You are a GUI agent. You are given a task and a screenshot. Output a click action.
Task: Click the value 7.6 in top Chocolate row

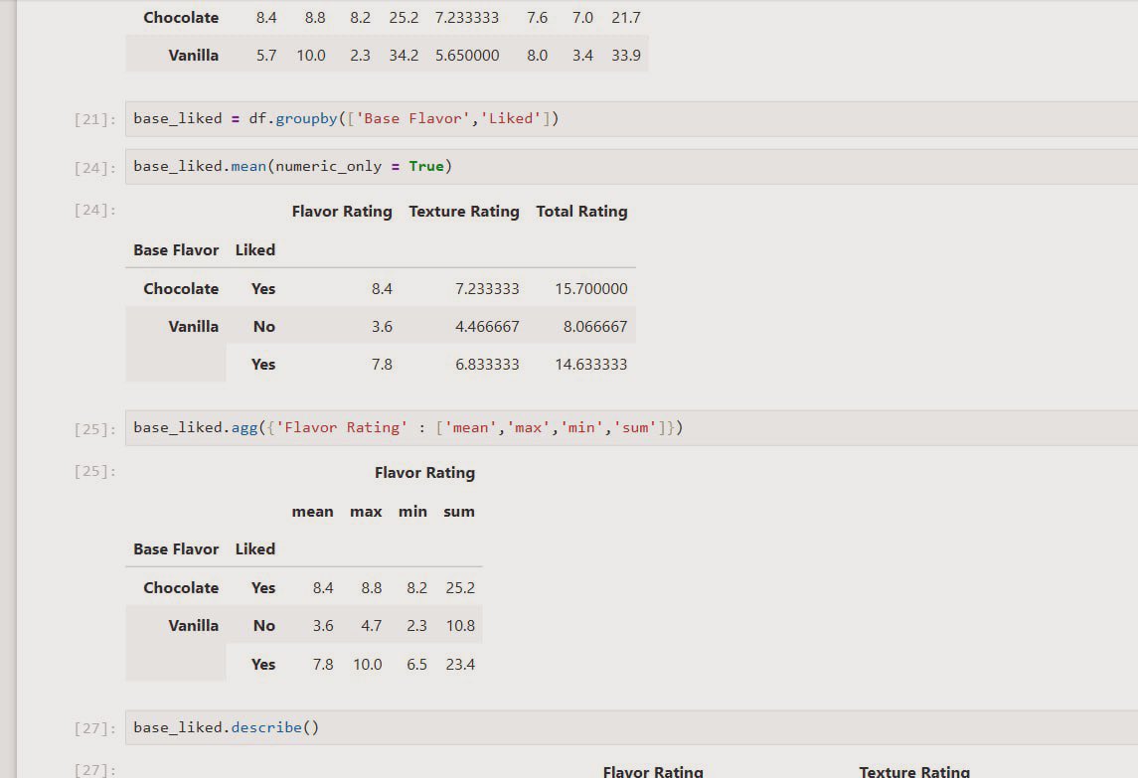tap(537, 18)
